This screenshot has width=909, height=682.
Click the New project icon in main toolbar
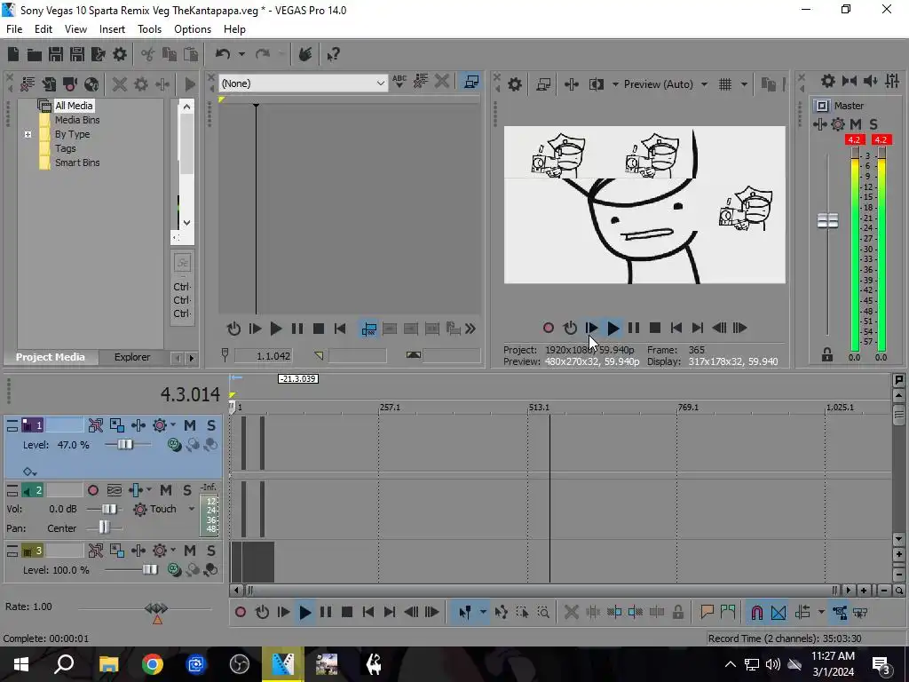(13, 54)
